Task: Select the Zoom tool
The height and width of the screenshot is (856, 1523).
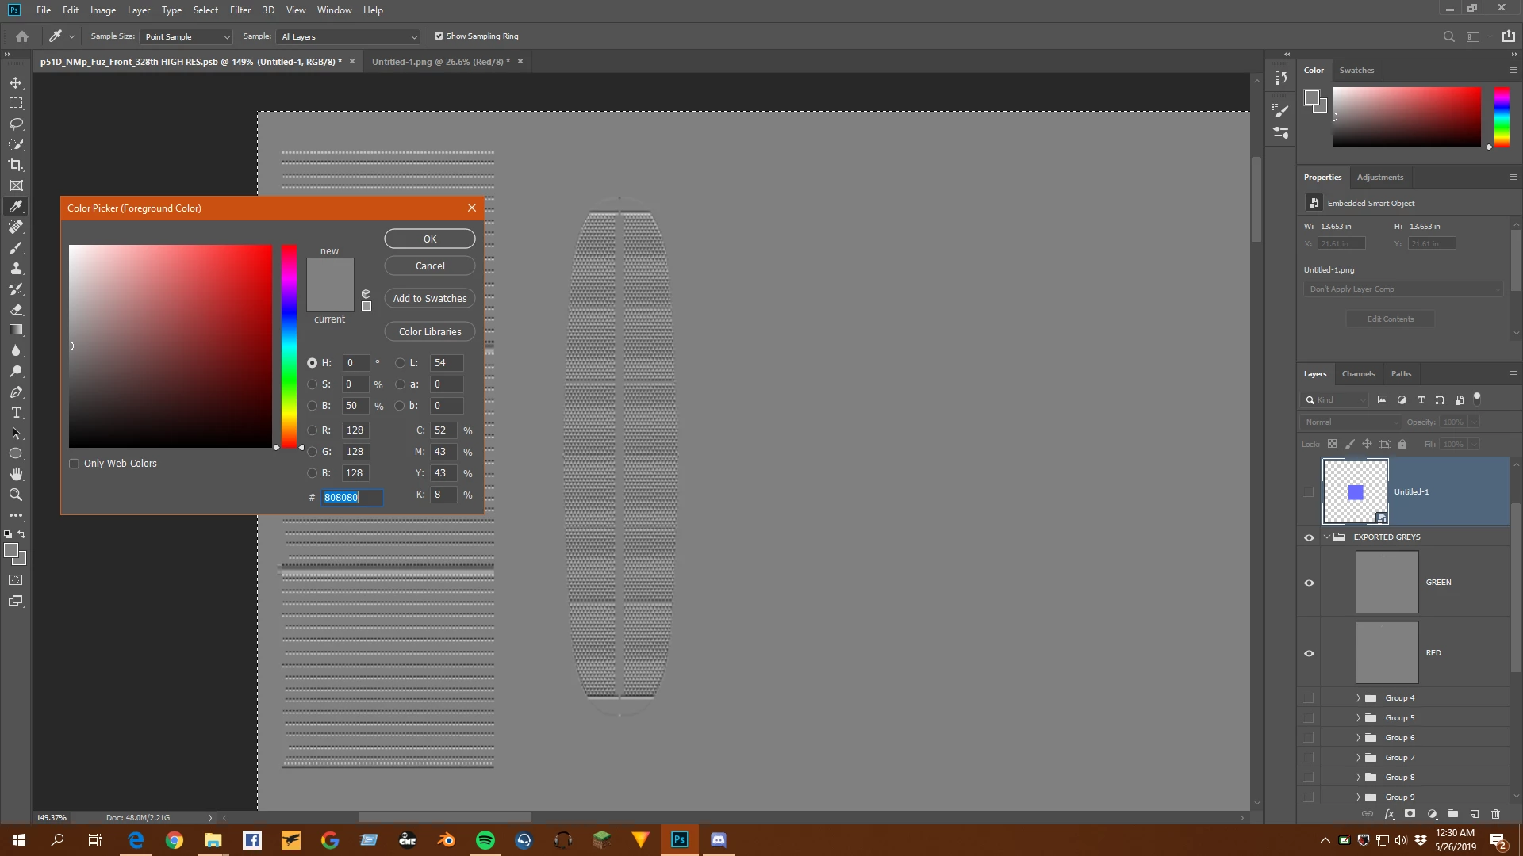Action: pyautogui.click(x=16, y=495)
